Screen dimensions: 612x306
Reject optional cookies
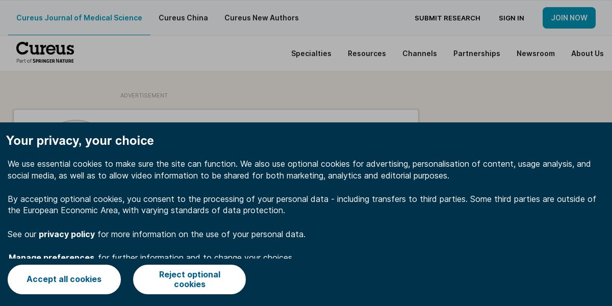[189, 279]
